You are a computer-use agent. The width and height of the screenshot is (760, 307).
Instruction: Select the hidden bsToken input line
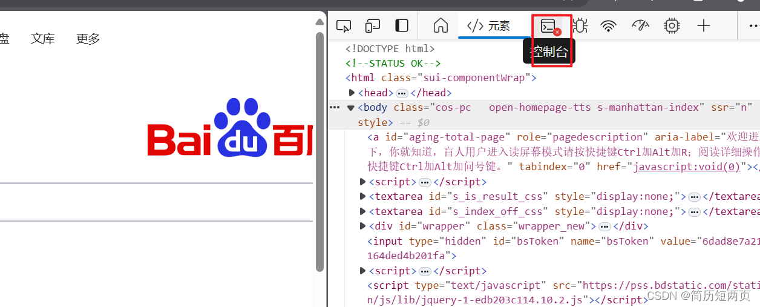click(x=563, y=248)
